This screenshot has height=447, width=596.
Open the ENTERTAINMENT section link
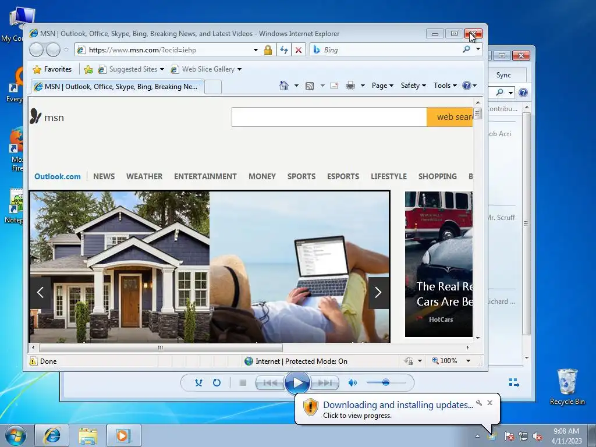click(205, 176)
